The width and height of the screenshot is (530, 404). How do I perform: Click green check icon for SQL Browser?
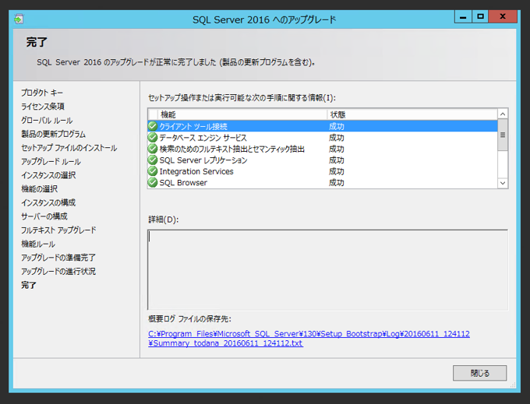click(153, 182)
